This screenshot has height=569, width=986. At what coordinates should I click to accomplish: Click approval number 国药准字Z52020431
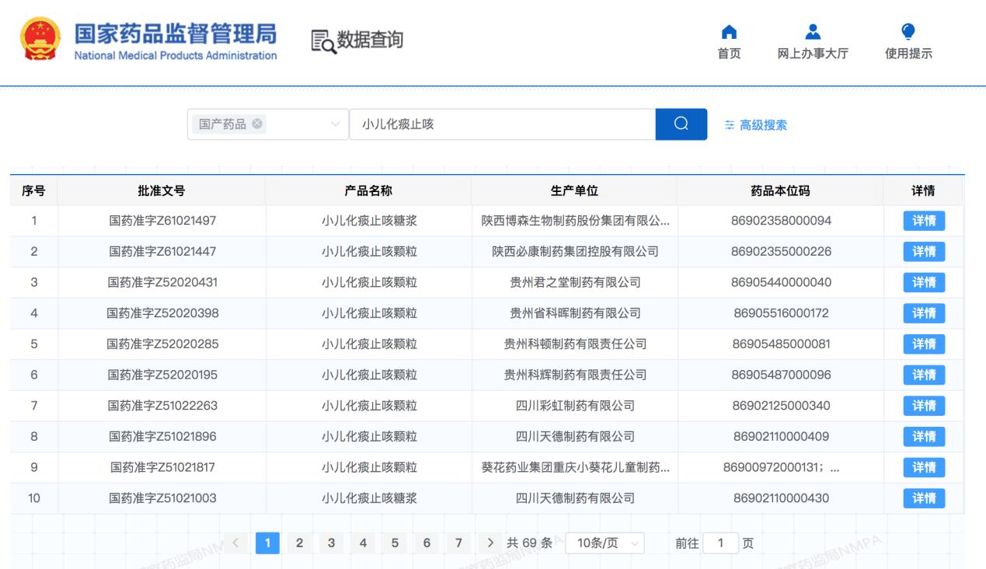(162, 282)
